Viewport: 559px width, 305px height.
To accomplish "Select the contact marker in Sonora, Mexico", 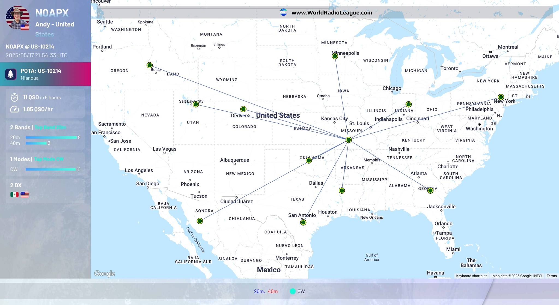I will coord(200,221).
